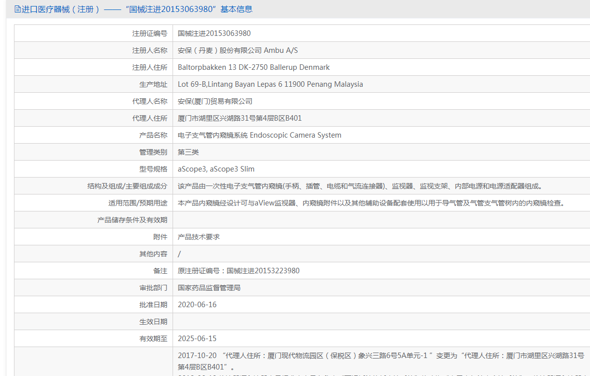Viewport: 590px width, 376px height.
Task: Click the 适用范围/预期用途 label
Action: [x=138, y=203]
